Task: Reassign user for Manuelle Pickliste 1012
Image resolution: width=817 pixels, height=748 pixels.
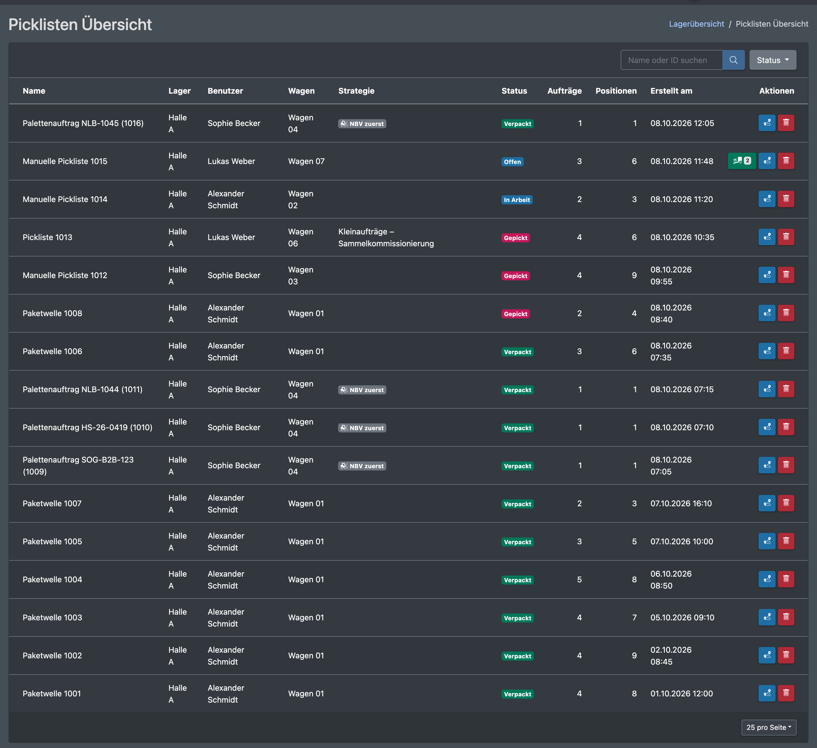Action: pos(767,275)
